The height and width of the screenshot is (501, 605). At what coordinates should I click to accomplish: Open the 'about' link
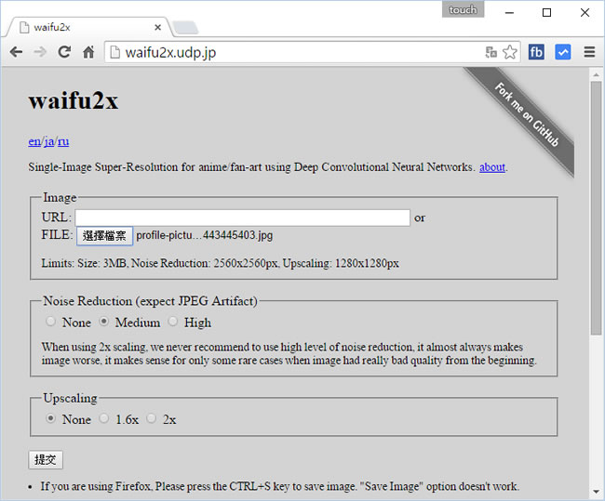pos(491,167)
